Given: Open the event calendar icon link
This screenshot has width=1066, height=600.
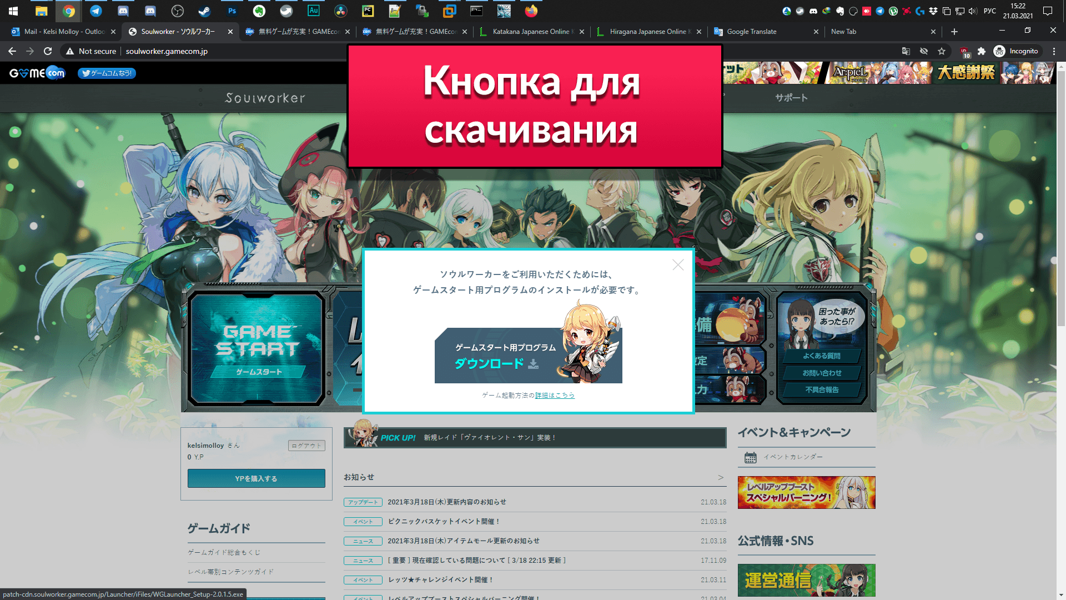Looking at the screenshot, I should coord(751,457).
